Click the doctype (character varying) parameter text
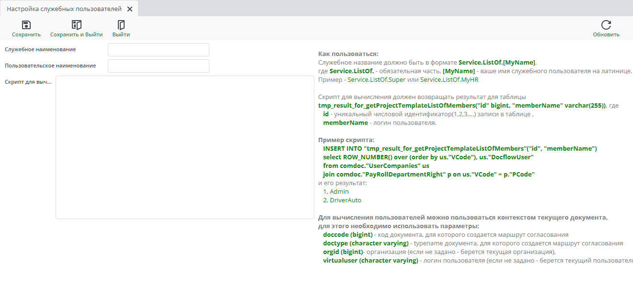 [x=366, y=243]
